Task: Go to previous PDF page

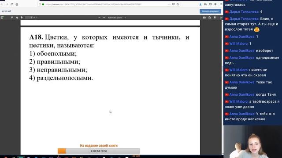Action: (x=17, y=18)
